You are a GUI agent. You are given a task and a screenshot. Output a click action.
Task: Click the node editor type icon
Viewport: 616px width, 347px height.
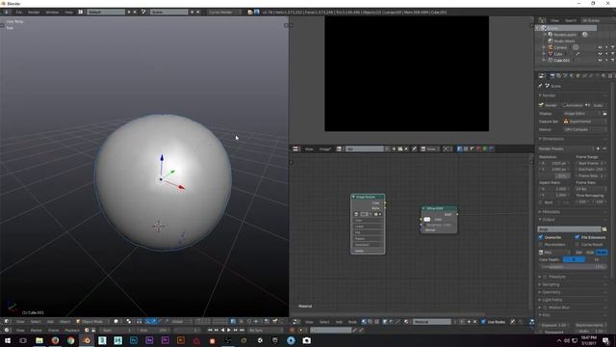(295, 322)
